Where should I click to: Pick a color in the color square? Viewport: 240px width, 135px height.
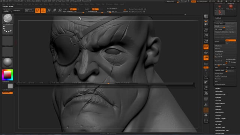coord(7,75)
